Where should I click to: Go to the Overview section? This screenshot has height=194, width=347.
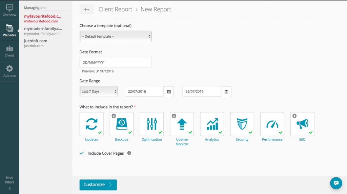click(x=9, y=10)
